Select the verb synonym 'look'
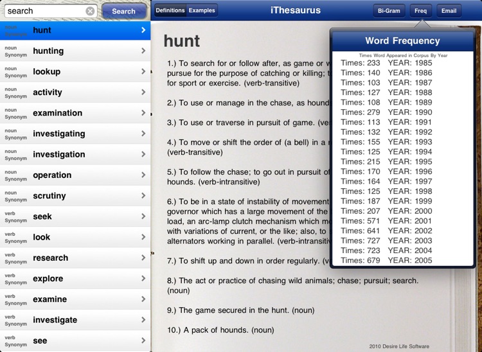Screen dimensions: 482x352 (x=75, y=237)
